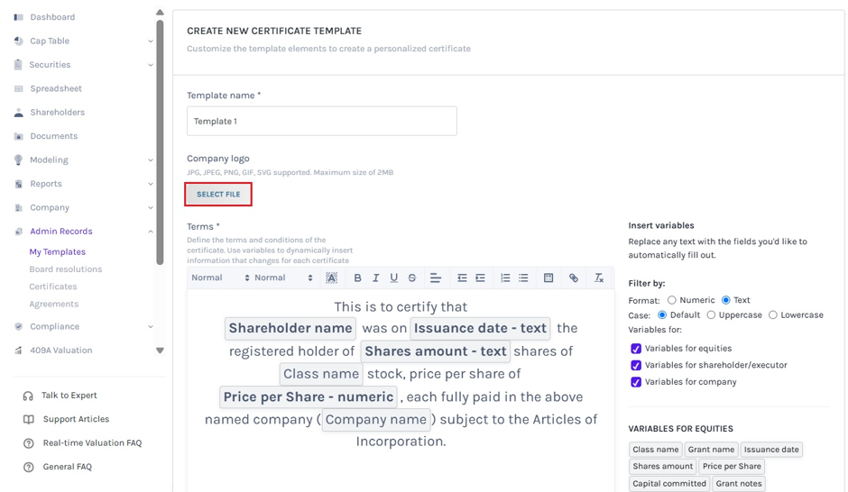
Task: Insert the Shares amount variable chip
Action: pyautogui.click(x=662, y=466)
